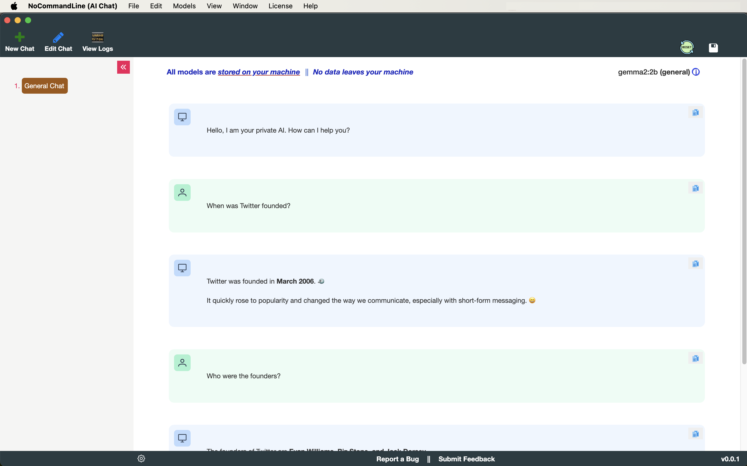This screenshot has width=747, height=466.
Task: Click the save floppy disk icon
Action: pos(713,48)
